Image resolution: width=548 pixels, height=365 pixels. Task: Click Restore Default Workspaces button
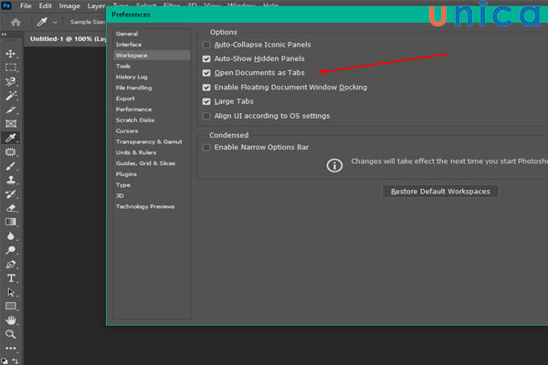coord(440,192)
